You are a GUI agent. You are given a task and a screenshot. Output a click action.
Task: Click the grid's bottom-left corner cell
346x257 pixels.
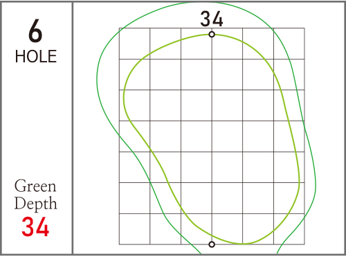134,229
